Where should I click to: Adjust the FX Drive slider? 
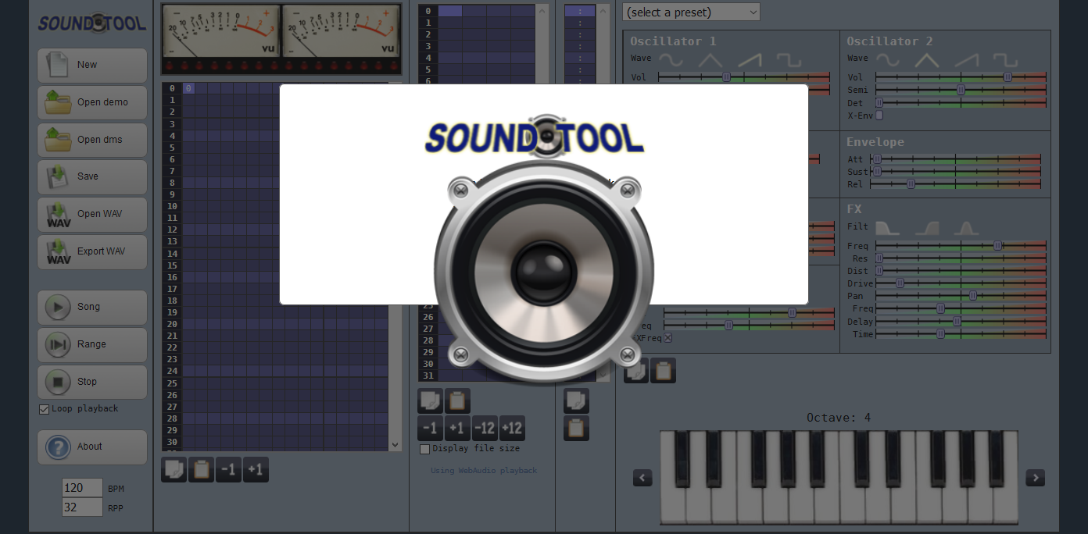pos(961,283)
